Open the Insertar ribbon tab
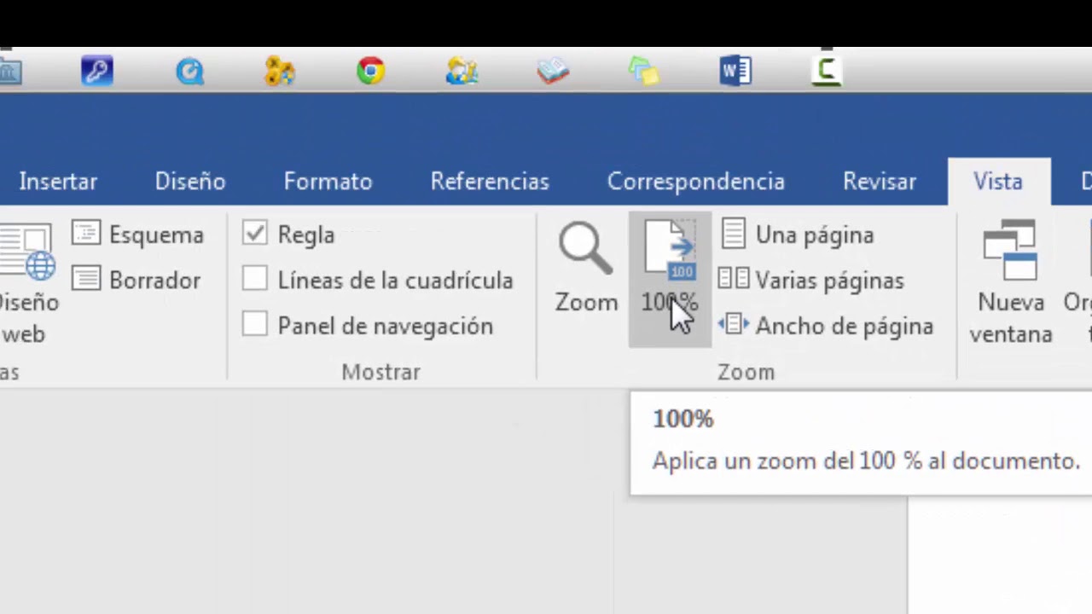Viewport: 1092px width, 614px height. (58, 181)
